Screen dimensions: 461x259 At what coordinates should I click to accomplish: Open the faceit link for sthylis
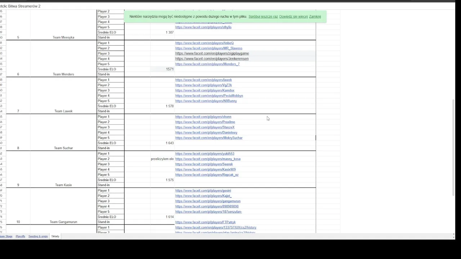(203, 27)
